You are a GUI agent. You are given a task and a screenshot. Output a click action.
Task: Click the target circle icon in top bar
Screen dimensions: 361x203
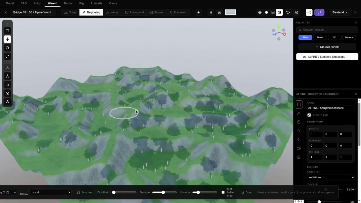point(297,12)
